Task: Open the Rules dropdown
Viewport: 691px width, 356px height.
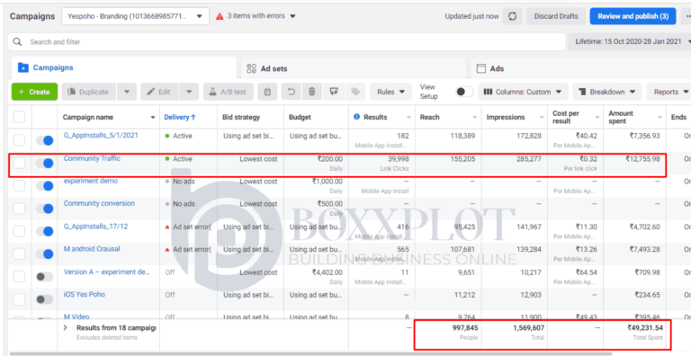Action: click(x=390, y=92)
